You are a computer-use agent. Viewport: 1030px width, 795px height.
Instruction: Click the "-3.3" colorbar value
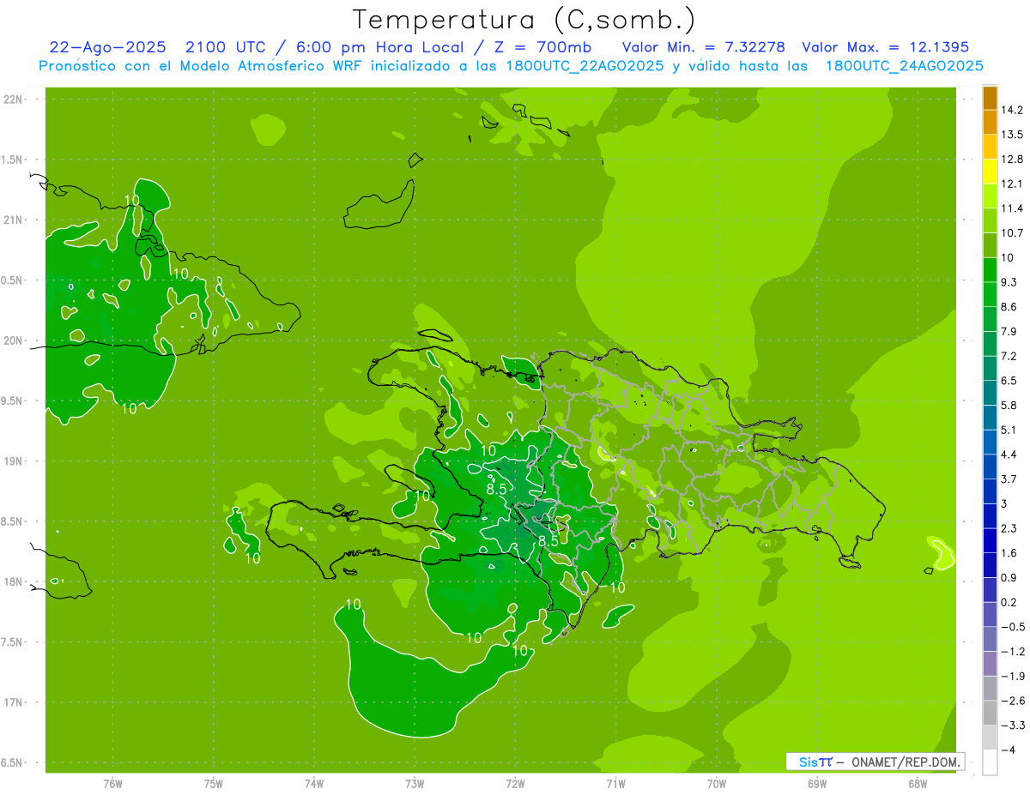coord(1013,726)
